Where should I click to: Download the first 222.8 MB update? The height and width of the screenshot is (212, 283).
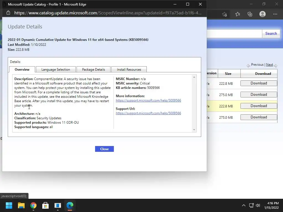(259, 83)
